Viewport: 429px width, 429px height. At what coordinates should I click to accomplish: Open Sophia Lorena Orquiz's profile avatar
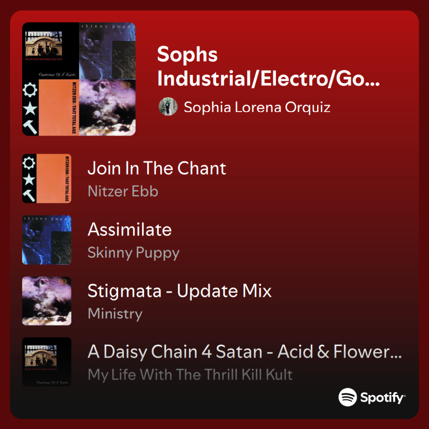[x=168, y=107]
